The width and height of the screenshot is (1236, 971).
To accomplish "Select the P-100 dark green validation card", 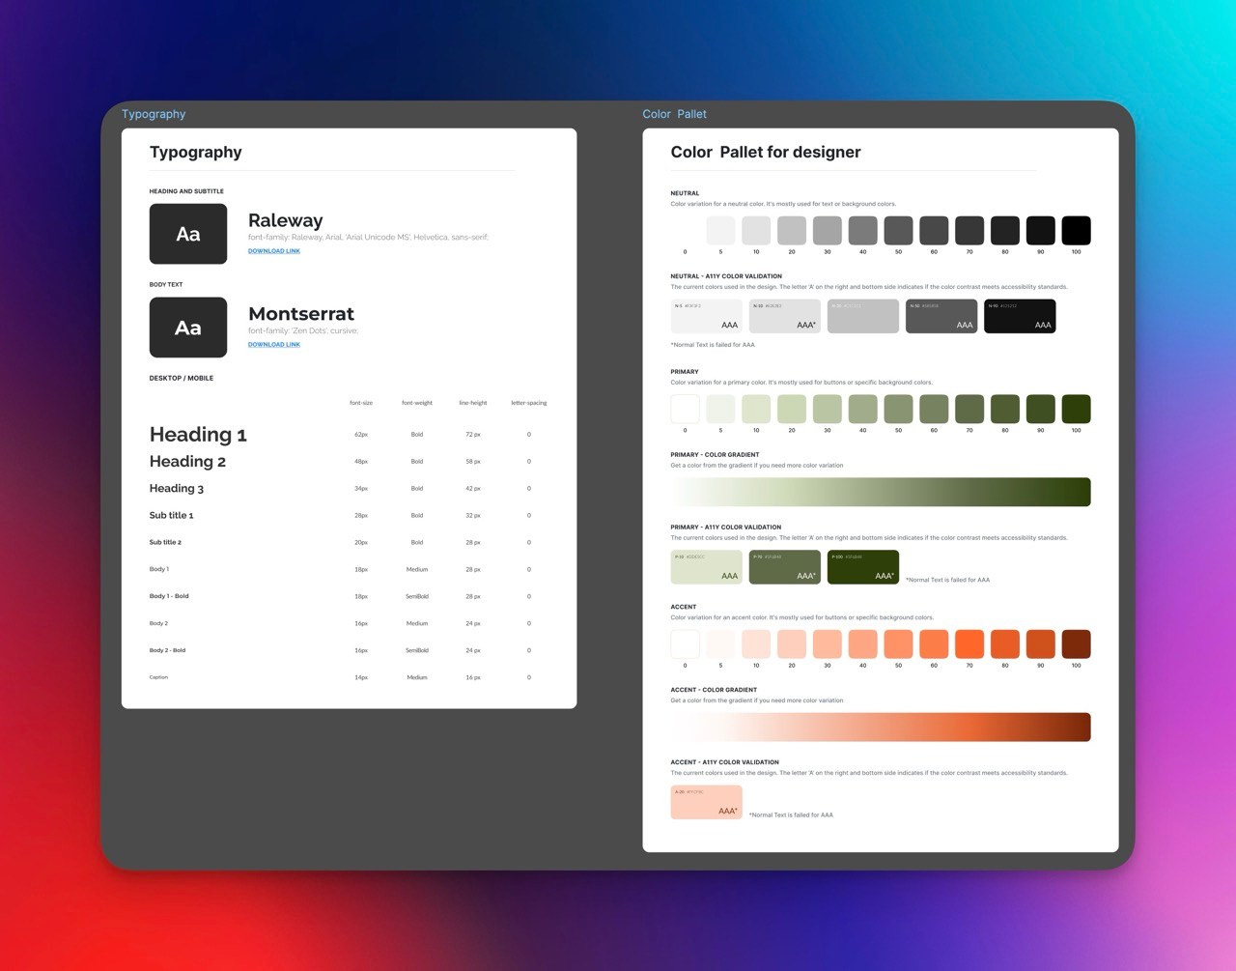I will (863, 567).
